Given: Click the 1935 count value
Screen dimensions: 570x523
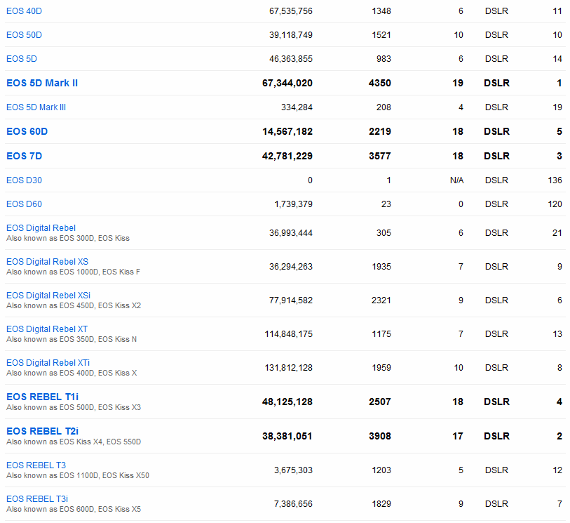Looking at the screenshot, I should tap(381, 267).
